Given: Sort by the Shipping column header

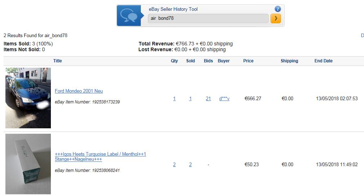Looking at the screenshot, I should (x=289, y=61).
